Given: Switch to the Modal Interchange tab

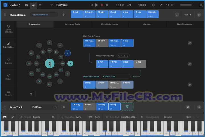Looking at the screenshot, I should [x=110, y=24].
